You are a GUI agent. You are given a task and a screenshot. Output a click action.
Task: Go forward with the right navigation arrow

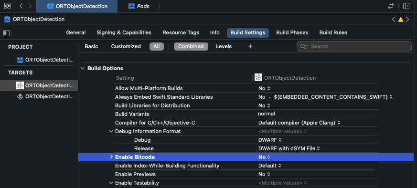pos(30,6)
